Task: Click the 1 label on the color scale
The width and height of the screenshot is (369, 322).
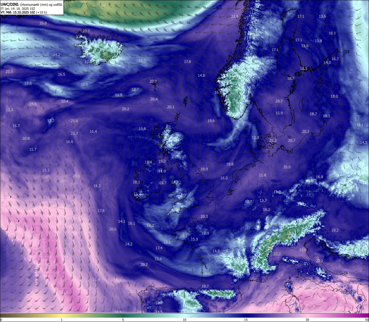Action: 62,320
